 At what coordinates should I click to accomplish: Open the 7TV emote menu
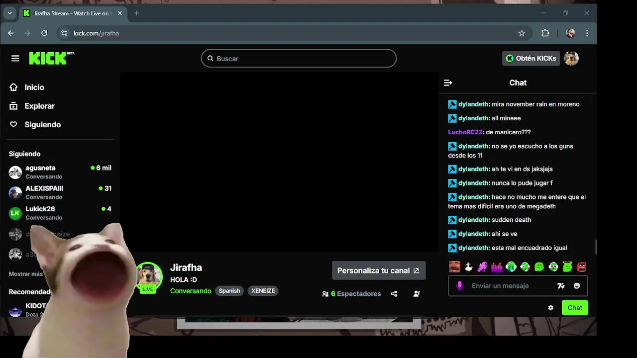point(561,286)
